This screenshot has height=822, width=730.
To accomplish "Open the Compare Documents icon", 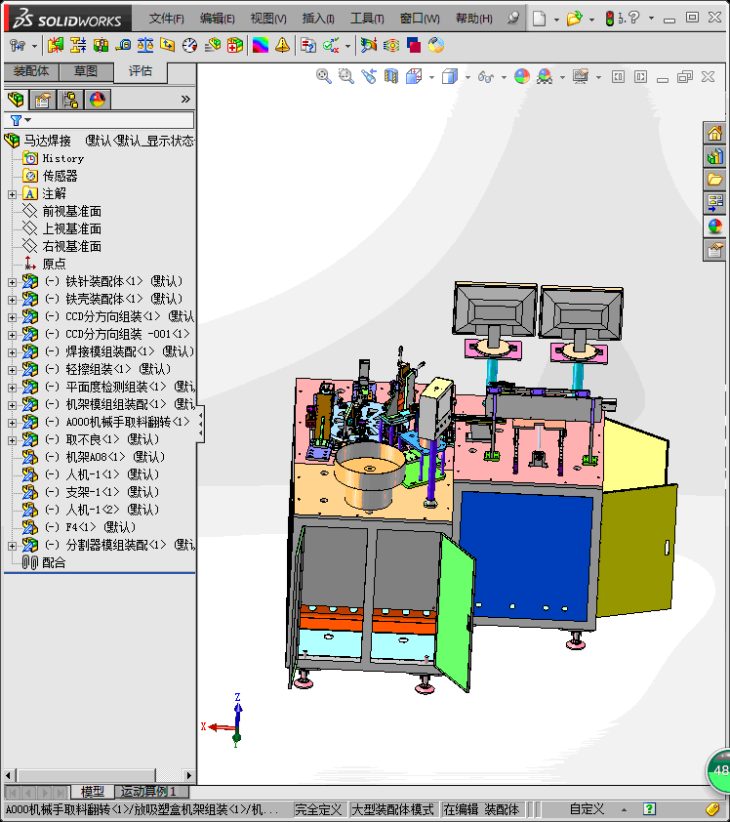I will (x=308, y=46).
